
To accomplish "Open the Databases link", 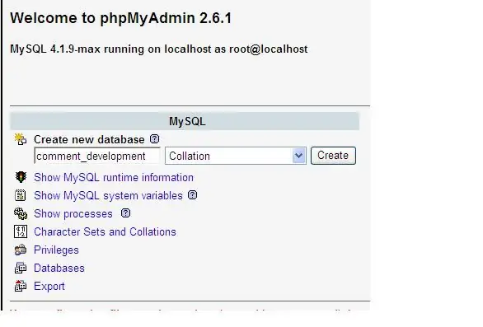I will [59, 269].
